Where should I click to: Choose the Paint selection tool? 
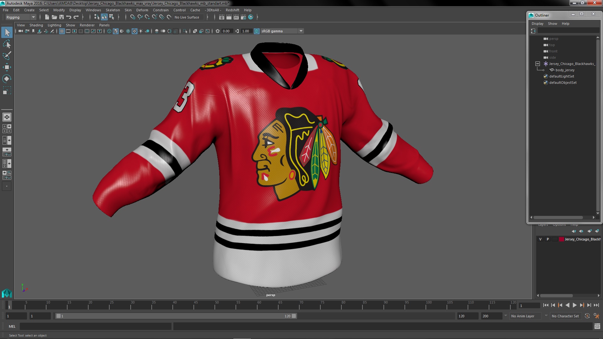(7, 56)
